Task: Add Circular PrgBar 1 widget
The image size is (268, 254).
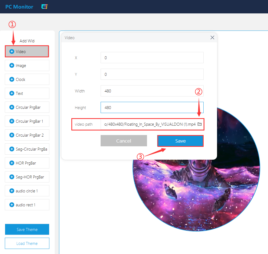Action: point(27,121)
